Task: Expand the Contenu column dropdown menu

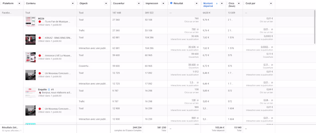Action: [x=73, y=3]
